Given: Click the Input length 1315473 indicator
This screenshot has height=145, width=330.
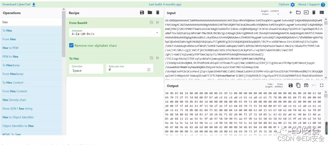Looking at the screenshot, I should [270, 11].
